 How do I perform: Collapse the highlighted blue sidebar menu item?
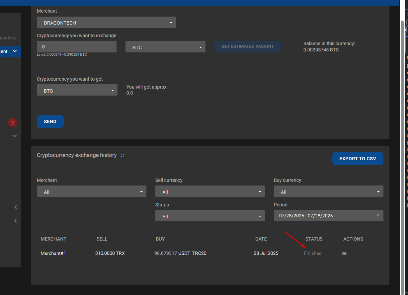(x=15, y=51)
